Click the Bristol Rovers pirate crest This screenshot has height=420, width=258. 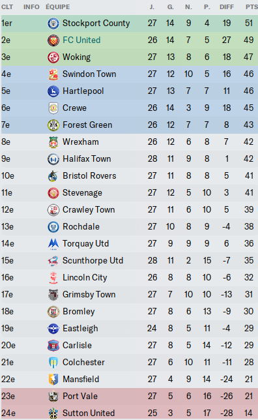(x=53, y=176)
